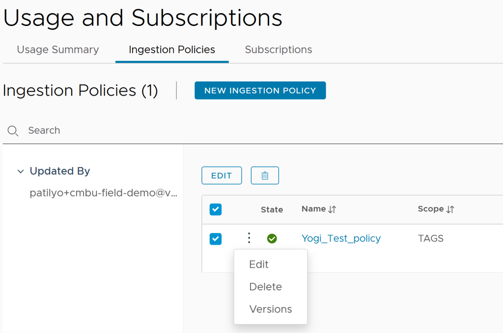Uncheck the Yogi_Test_policy row checkbox

pyautogui.click(x=216, y=239)
